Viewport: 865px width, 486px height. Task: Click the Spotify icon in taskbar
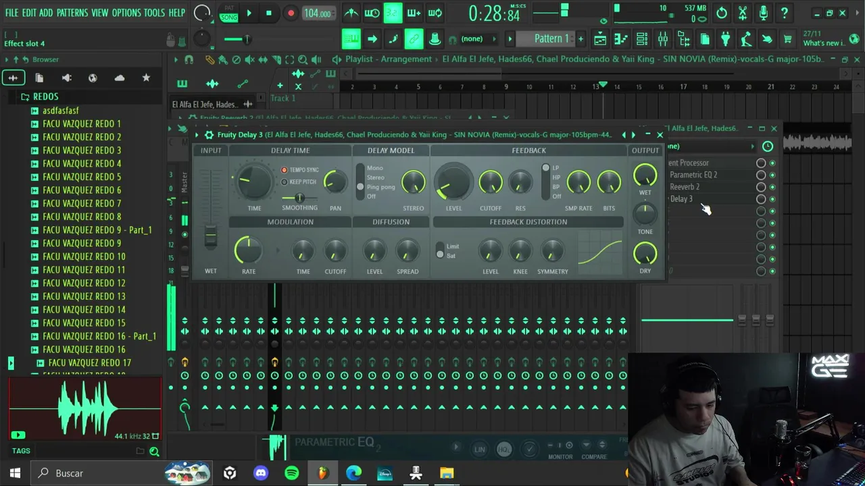292,473
